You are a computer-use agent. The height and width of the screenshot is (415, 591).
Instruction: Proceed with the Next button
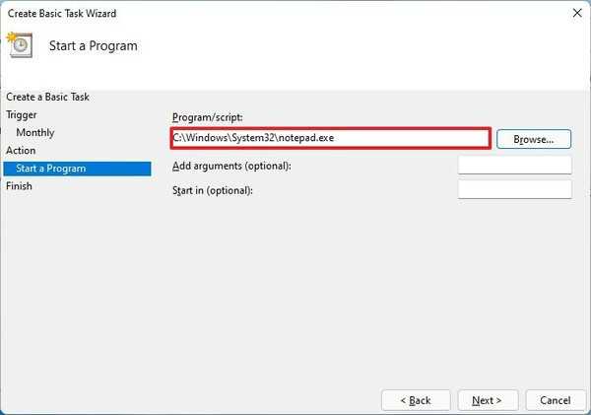coord(487,400)
